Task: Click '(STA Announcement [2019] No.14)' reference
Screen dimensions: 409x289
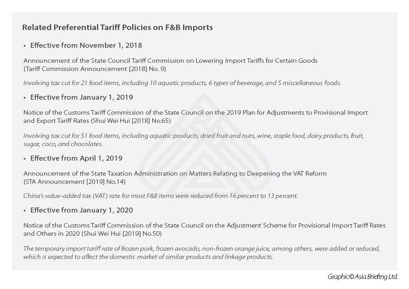Action: pos(75,182)
